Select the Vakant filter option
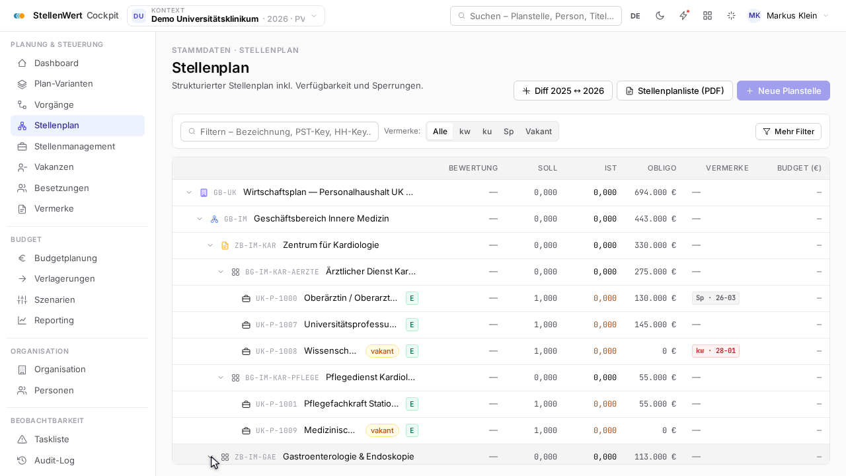The image size is (846, 476). (x=539, y=132)
